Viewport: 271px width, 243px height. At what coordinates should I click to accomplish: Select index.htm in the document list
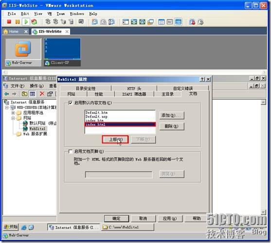point(120,121)
